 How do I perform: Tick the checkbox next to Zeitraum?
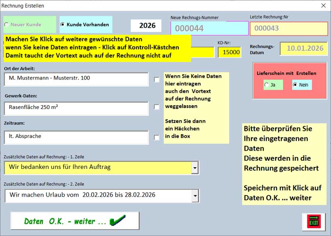157,137
